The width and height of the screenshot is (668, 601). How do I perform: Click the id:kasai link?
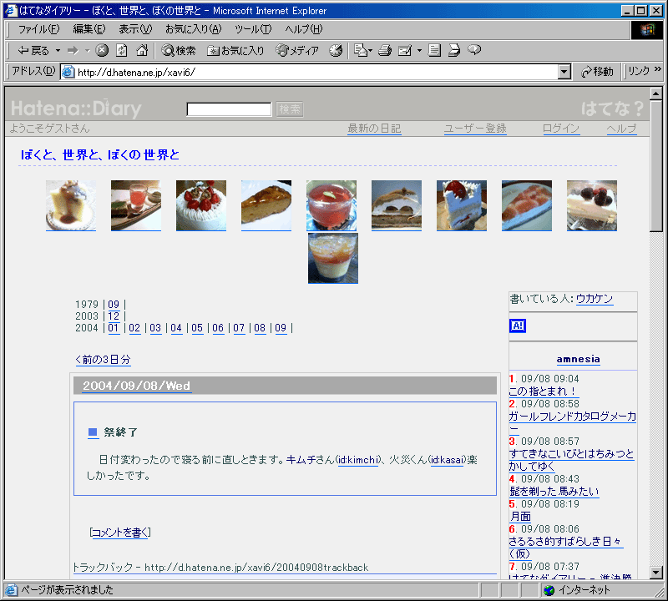coord(447,460)
